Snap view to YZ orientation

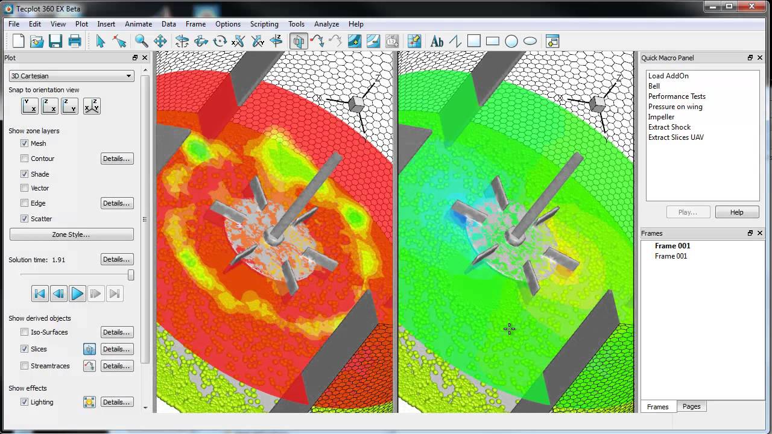[x=70, y=106]
